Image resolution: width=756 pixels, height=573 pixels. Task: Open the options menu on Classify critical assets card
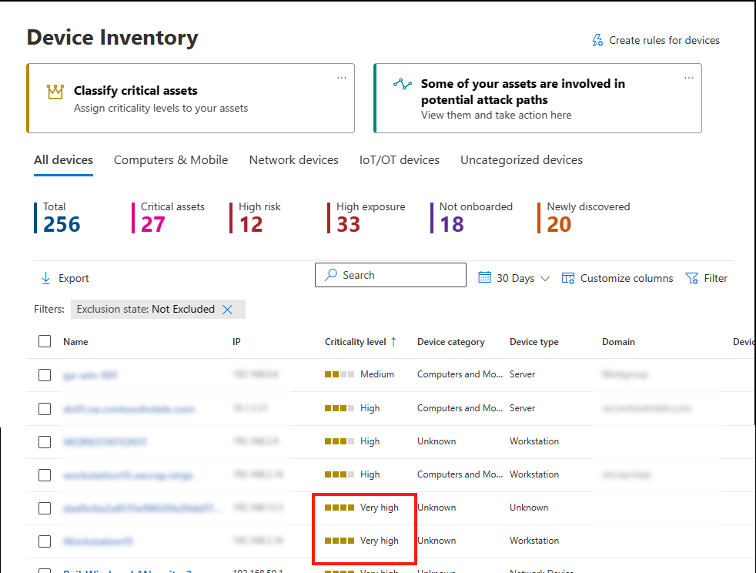(341, 76)
